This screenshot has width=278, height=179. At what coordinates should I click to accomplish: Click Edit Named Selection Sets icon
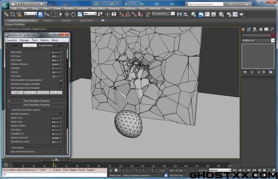coord(147,14)
